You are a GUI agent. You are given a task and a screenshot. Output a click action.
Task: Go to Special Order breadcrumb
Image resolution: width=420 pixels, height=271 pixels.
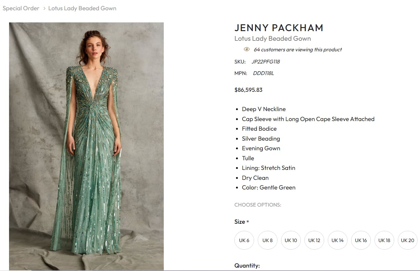click(x=21, y=8)
